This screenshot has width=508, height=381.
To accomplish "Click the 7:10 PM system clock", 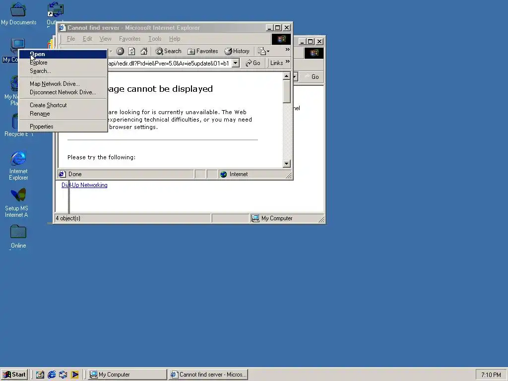I will point(491,375).
